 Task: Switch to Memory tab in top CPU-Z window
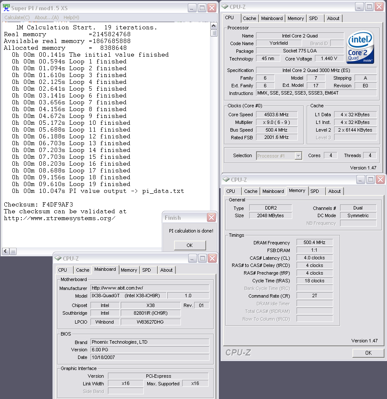point(295,18)
